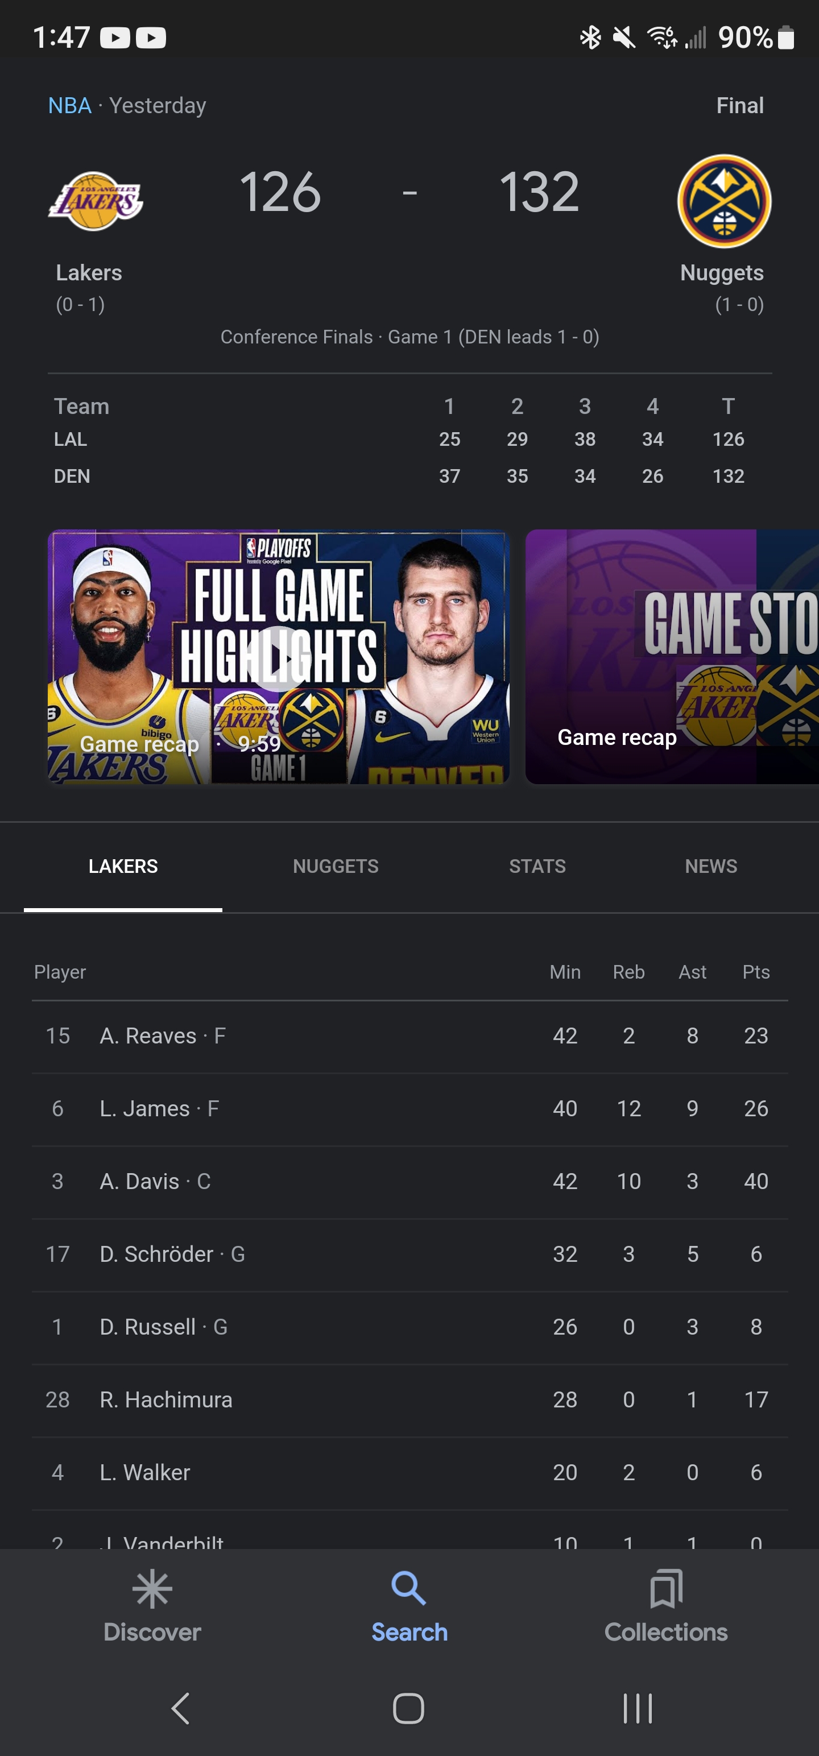Tap the Nuggets team name
The height and width of the screenshot is (1756, 819).
pos(722,273)
